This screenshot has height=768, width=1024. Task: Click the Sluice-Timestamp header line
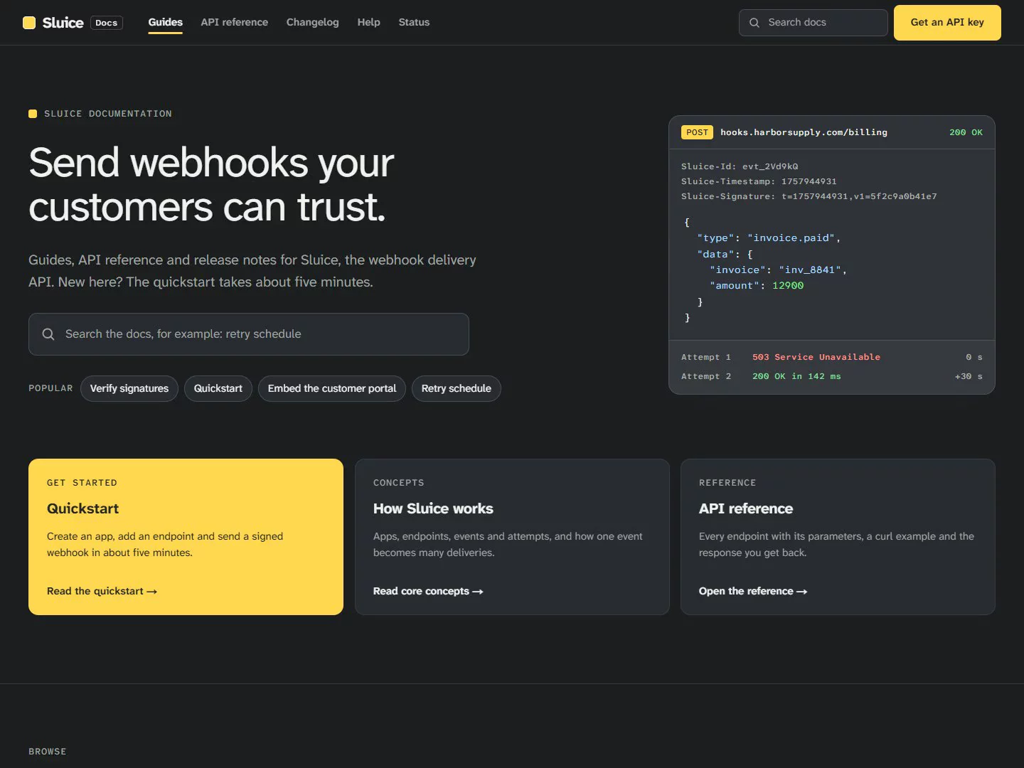[759, 181]
